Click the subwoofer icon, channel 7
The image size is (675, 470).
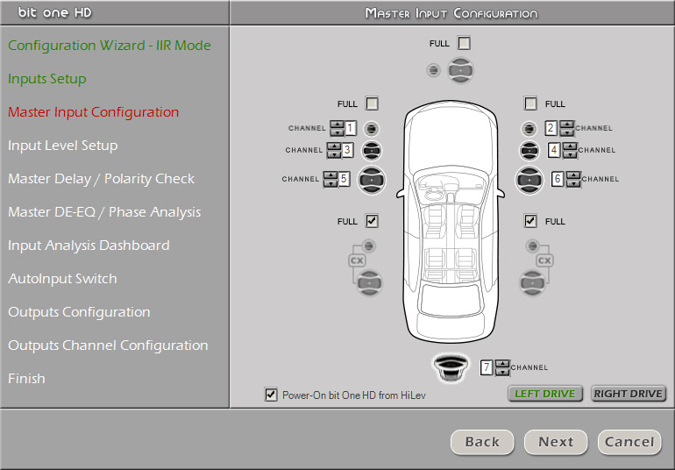coord(451,368)
